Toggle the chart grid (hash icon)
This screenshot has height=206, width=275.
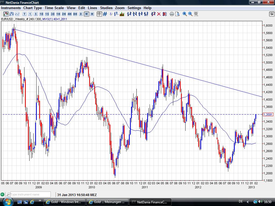click(105, 14)
